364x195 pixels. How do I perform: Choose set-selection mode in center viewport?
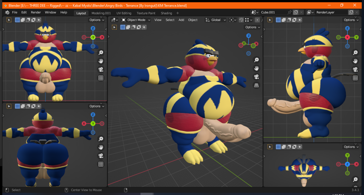[x=122, y=27]
